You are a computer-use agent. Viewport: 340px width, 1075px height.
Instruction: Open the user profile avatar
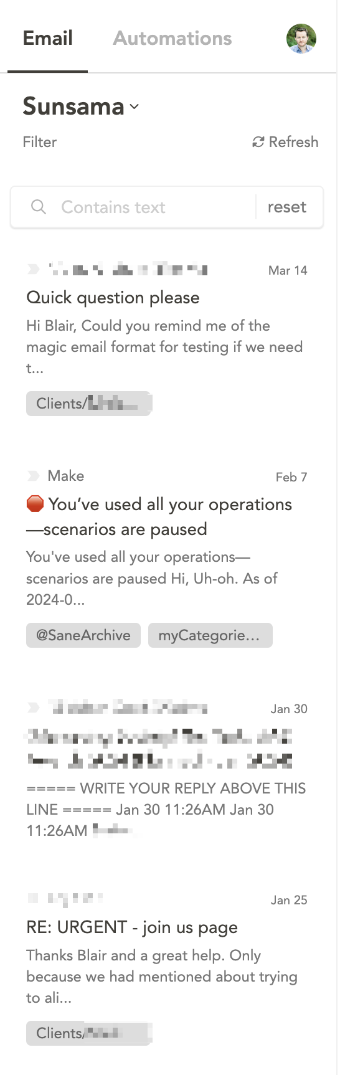pyautogui.click(x=301, y=39)
